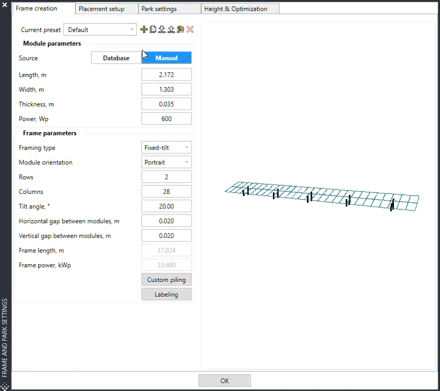Click the 3D frame preview model
The image size is (440, 391).
click(322, 196)
